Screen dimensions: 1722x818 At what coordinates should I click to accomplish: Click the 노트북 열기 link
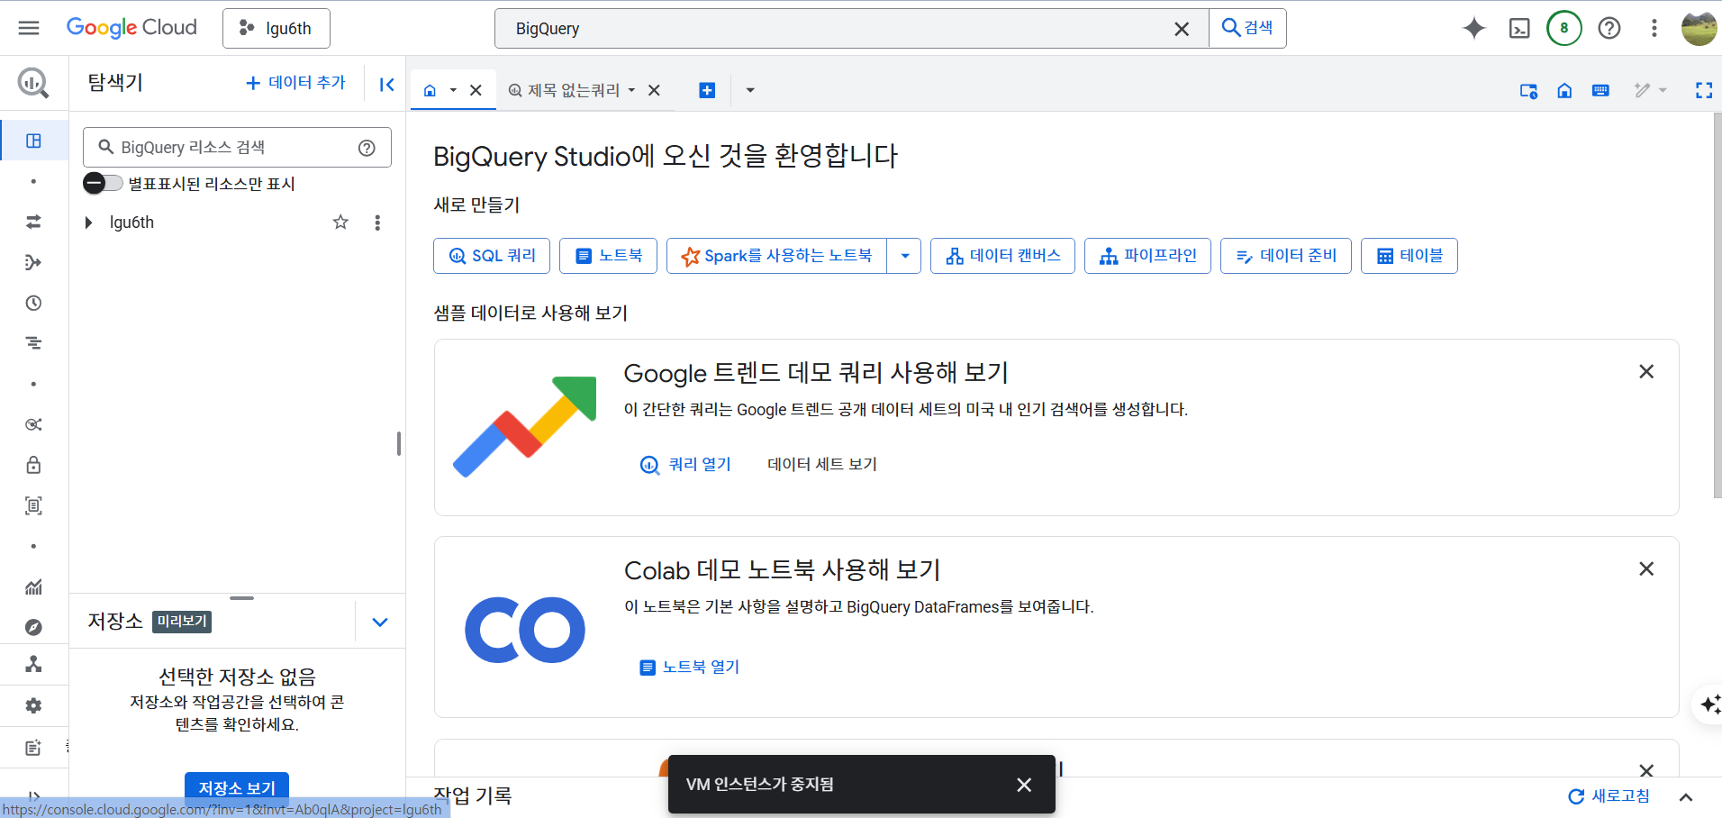(x=689, y=668)
